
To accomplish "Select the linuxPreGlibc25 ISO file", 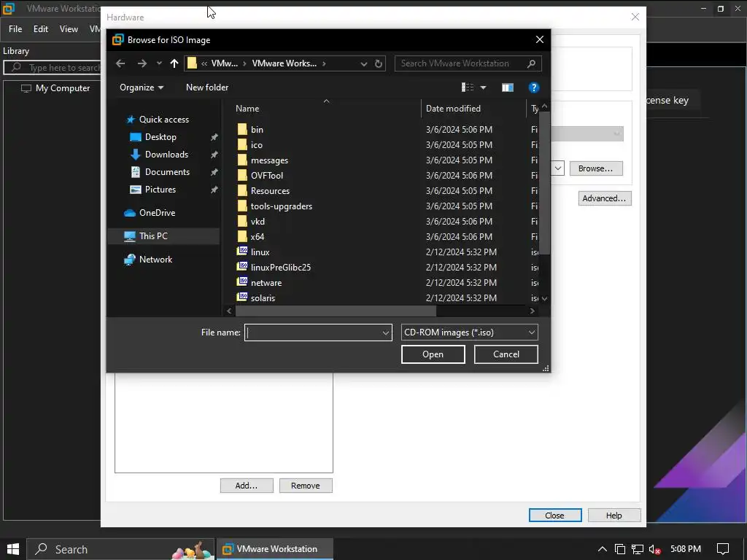I will 281,267.
